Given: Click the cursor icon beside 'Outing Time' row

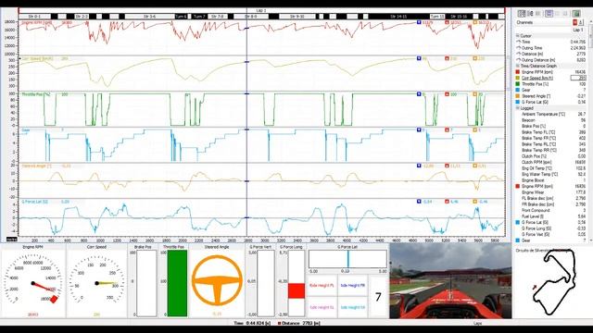Looking at the screenshot, I should tap(519, 48).
